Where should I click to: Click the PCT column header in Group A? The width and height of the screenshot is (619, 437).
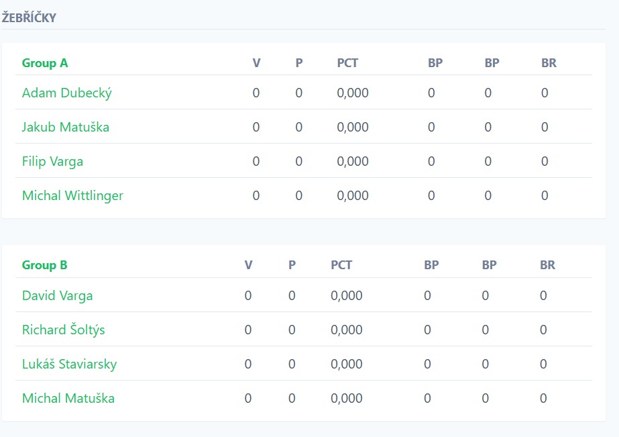(347, 63)
